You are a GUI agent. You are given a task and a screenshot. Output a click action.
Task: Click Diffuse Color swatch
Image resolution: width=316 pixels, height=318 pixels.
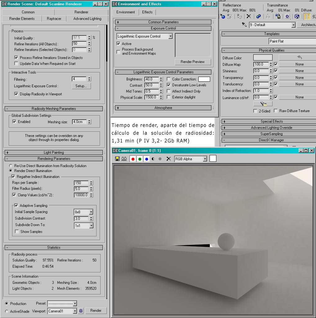[x=263, y=57]
